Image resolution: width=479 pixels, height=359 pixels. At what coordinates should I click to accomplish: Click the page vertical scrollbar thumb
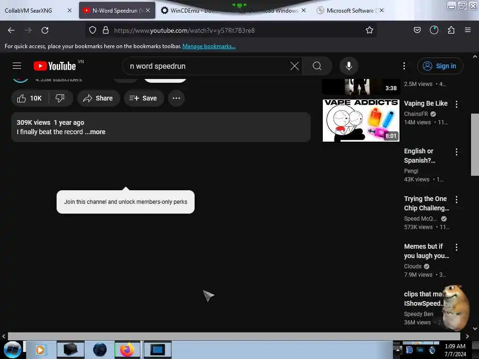(475, 144)
